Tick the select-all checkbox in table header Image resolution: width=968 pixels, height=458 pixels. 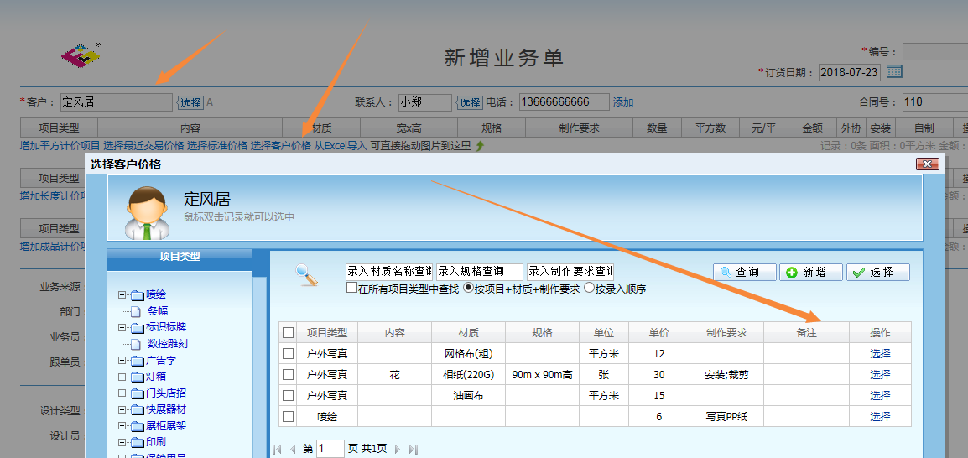click(289, 333)
